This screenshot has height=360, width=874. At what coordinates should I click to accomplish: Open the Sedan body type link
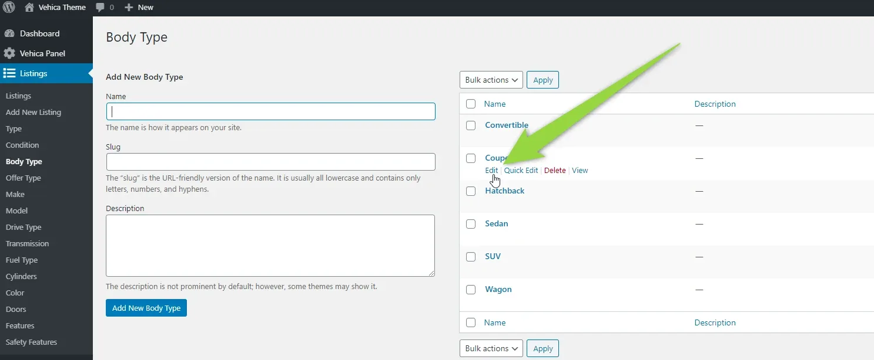pyautogui.click(x=497, y=223)
